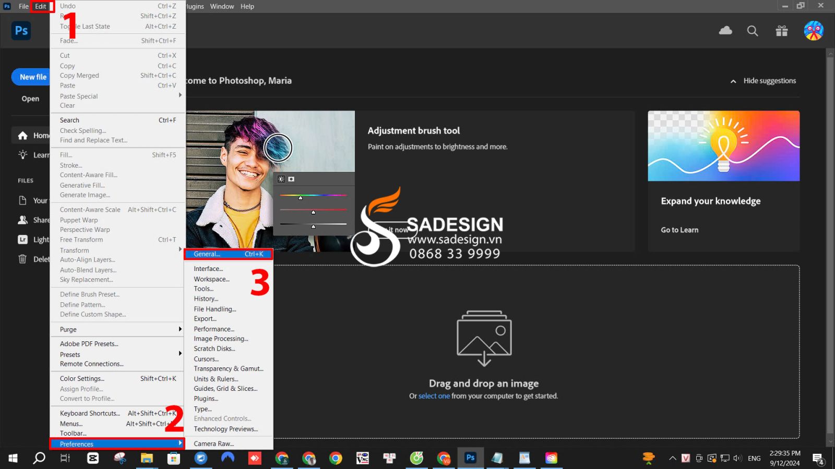The height and width of the screenshot is (469, 835).
Task: Select Color Settings... menu entry
Action: (118, 379)
